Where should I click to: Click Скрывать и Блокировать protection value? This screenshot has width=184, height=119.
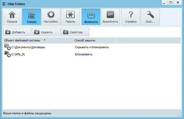point(92,47)
